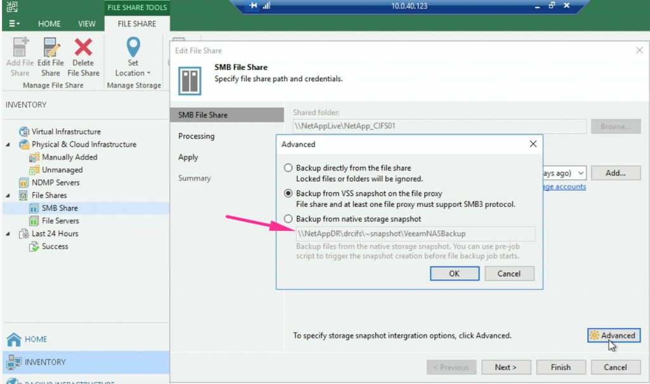Open the Set Location dropdown arrow
Viewport: 650px width, 384px height.
(149, 74)
